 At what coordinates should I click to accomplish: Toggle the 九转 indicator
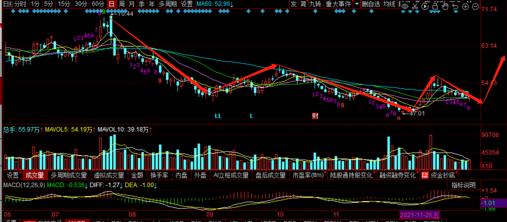click(315, 4)
